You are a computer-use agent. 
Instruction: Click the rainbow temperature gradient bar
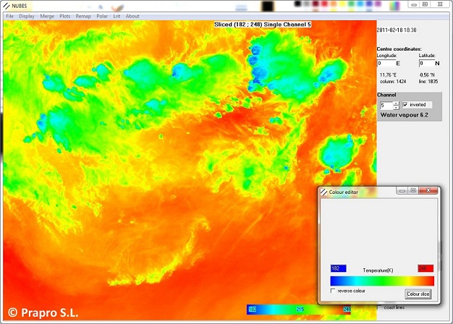[x=382, y=281]
